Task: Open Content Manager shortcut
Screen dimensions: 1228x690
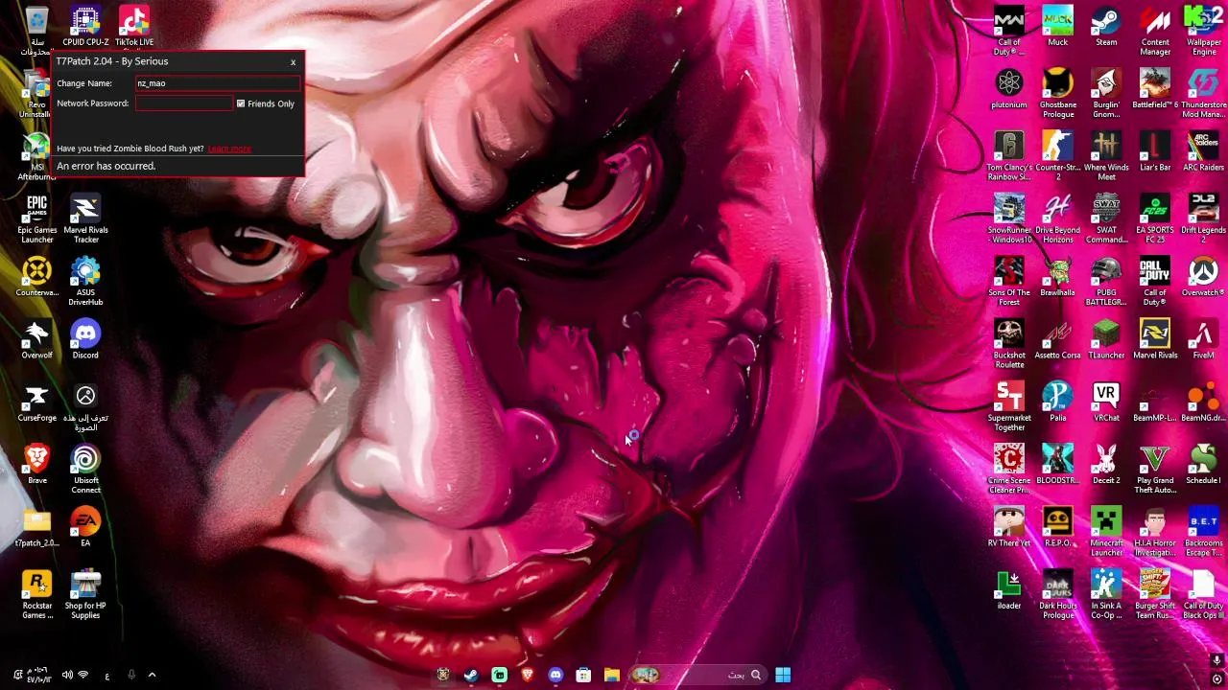Action: pyautogui.click(x=1155, y=31)
